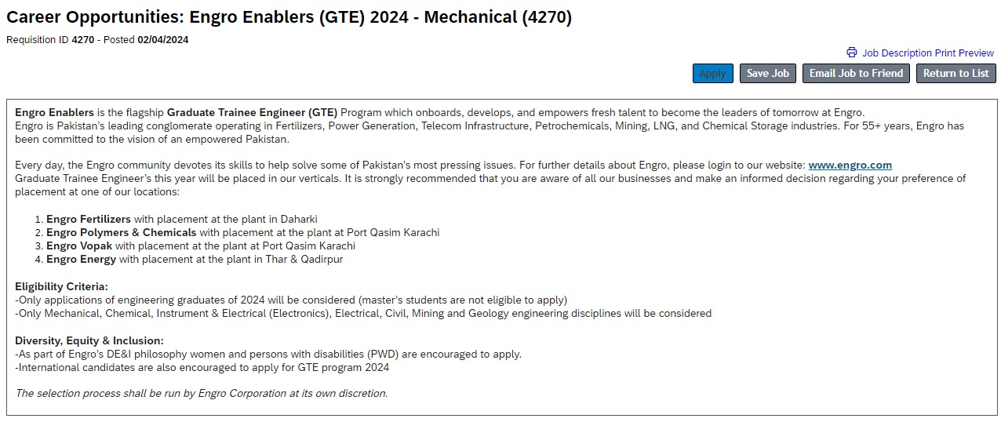Click the italic selection process disclaimer

pos(201,393)
